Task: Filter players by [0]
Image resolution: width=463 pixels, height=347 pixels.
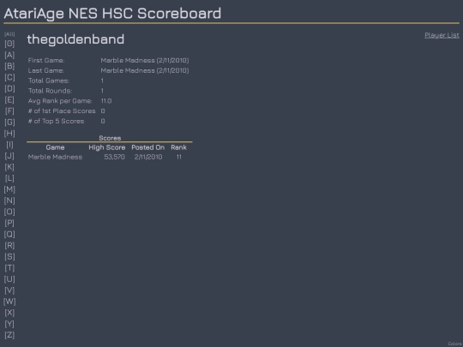Action: [x=9, y=44]
